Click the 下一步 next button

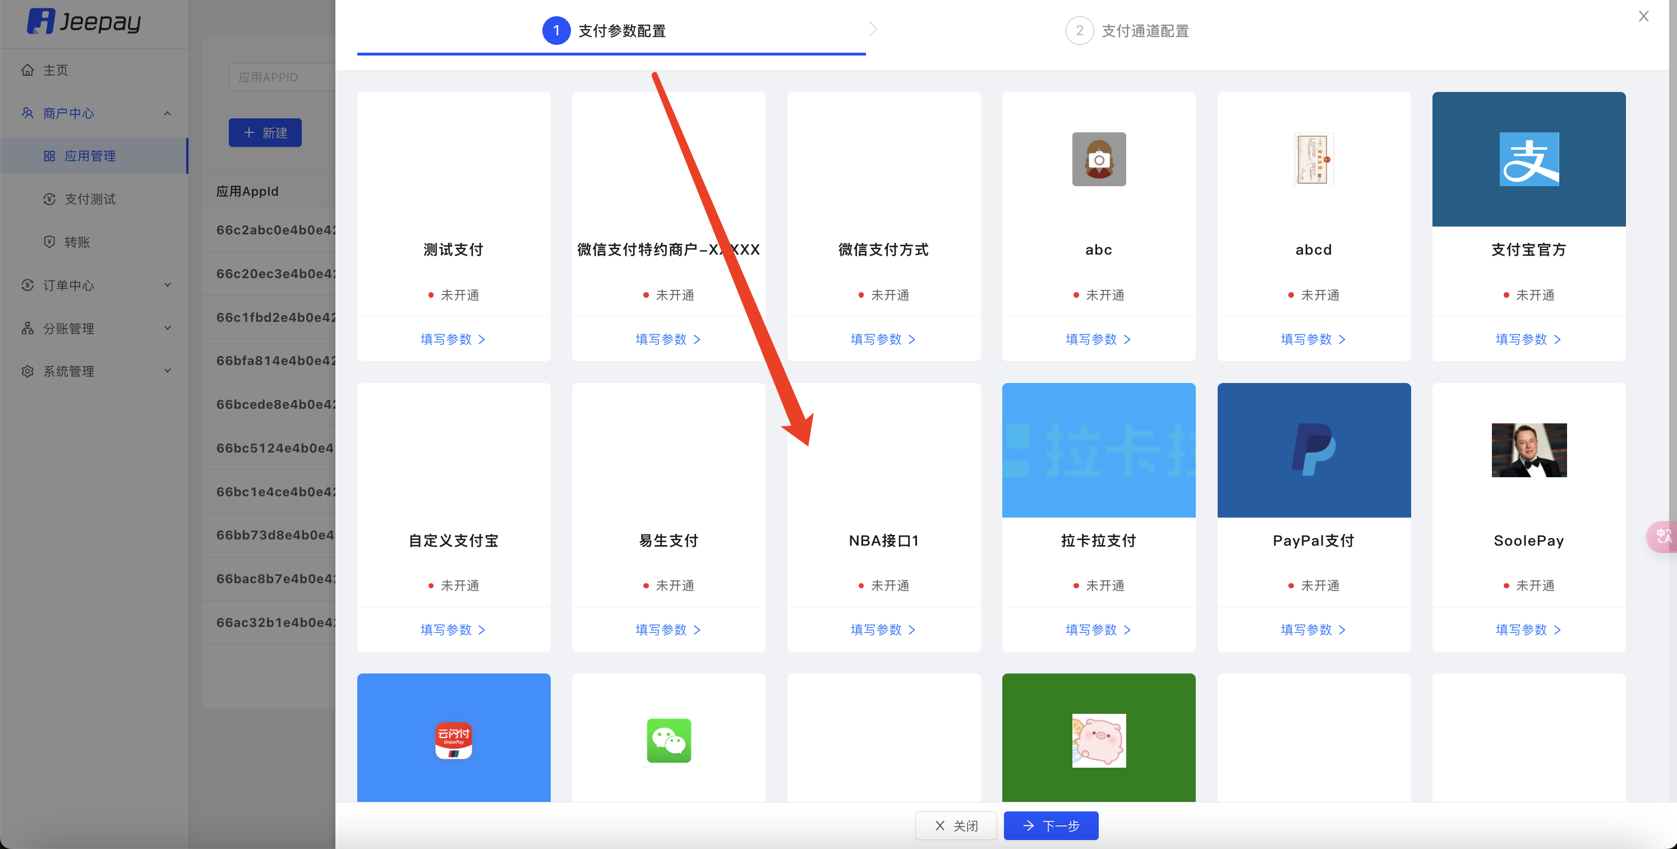point(1051,825)
